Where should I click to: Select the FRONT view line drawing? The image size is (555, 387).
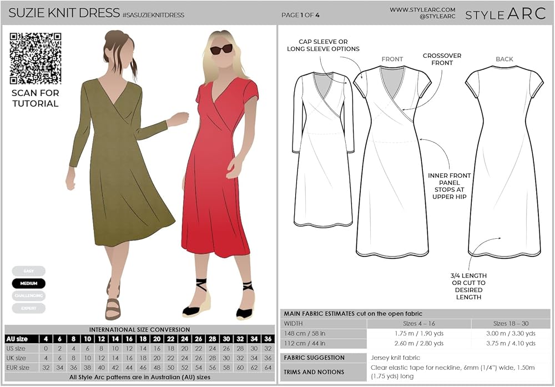(392, 161)
